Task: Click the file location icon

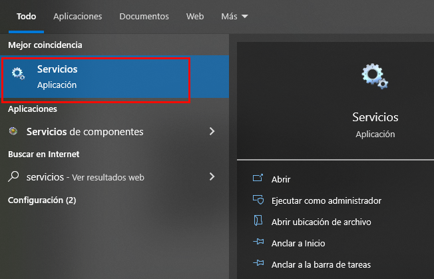Action: click(258, 222)
